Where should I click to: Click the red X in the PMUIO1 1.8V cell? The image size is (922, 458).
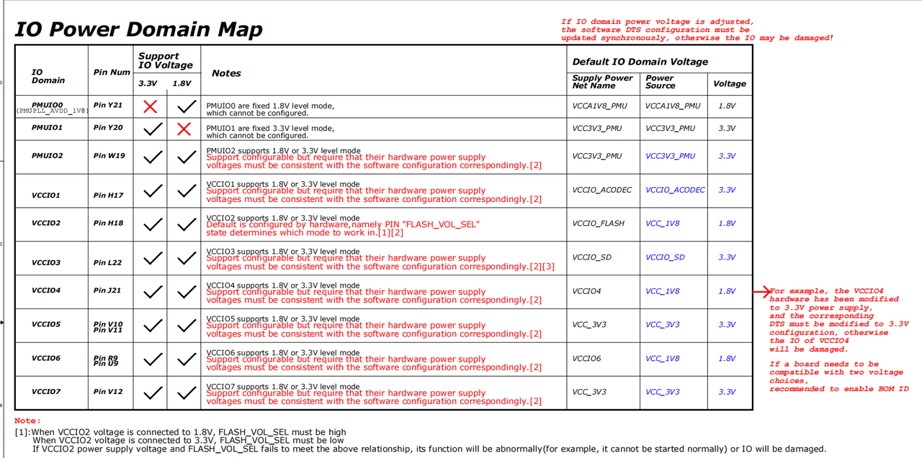point(184,129)
